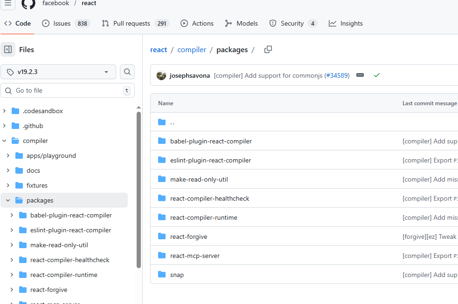Open snap folder link
The image size is (458, 304).
[177, 275]
